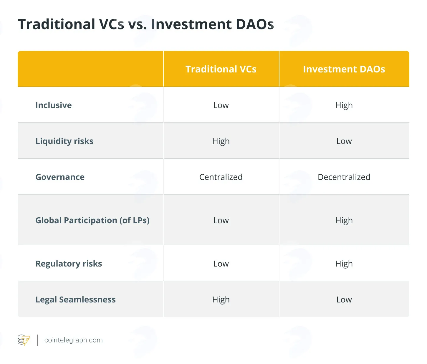Viewport: 427px width, 364px height.
Task: Click the Liquidity risks row label
Action: [64, 141]
